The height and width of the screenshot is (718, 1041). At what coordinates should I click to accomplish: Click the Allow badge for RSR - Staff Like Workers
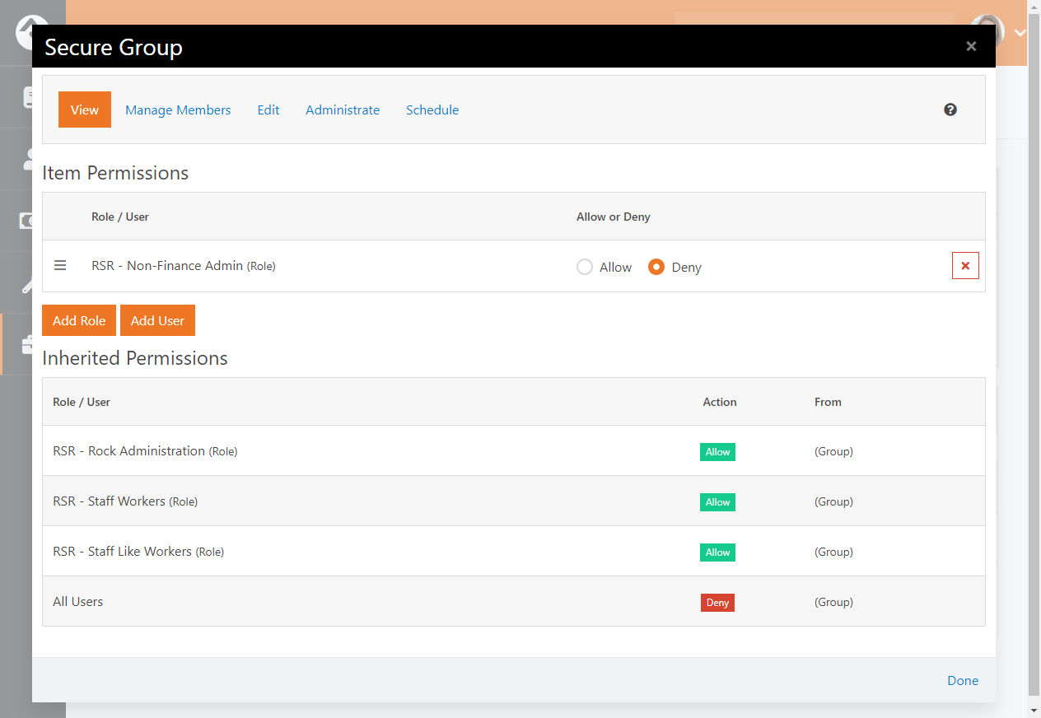pos(717,552)
